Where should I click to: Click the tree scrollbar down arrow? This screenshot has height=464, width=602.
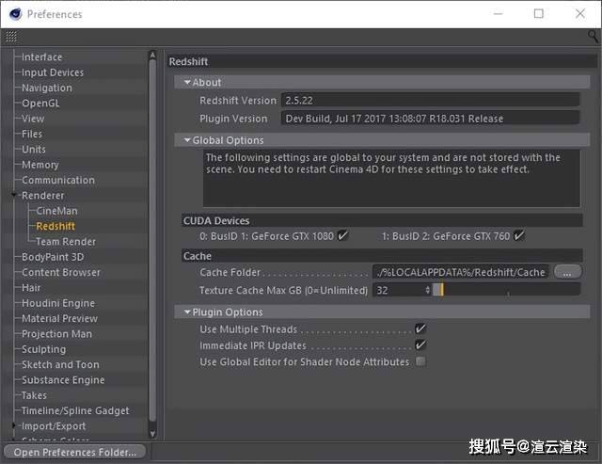pos(152,434)
